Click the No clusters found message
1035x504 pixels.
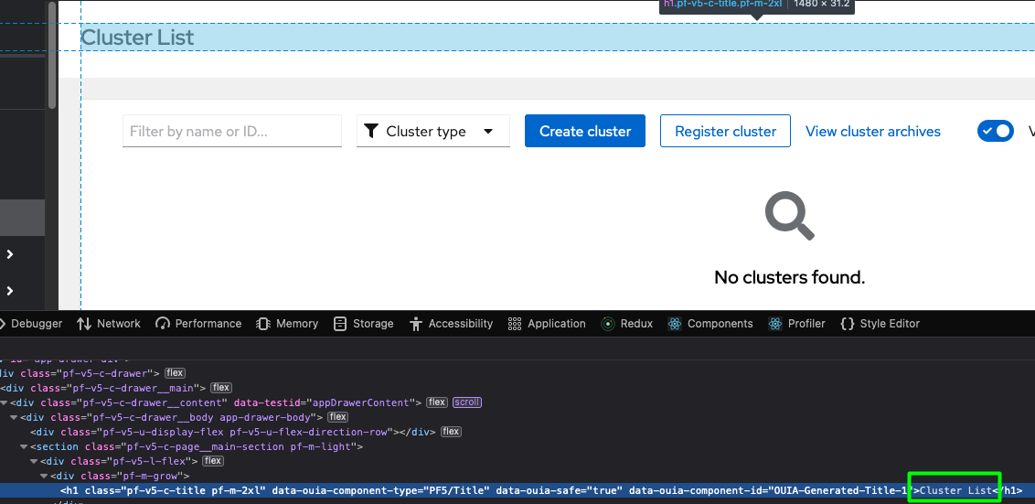tap(789, 277)
